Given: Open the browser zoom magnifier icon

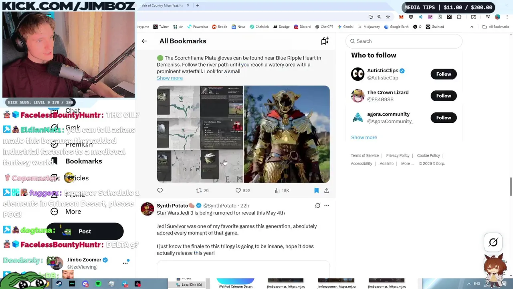Looking at the screenshot, I should coord(379,17).
